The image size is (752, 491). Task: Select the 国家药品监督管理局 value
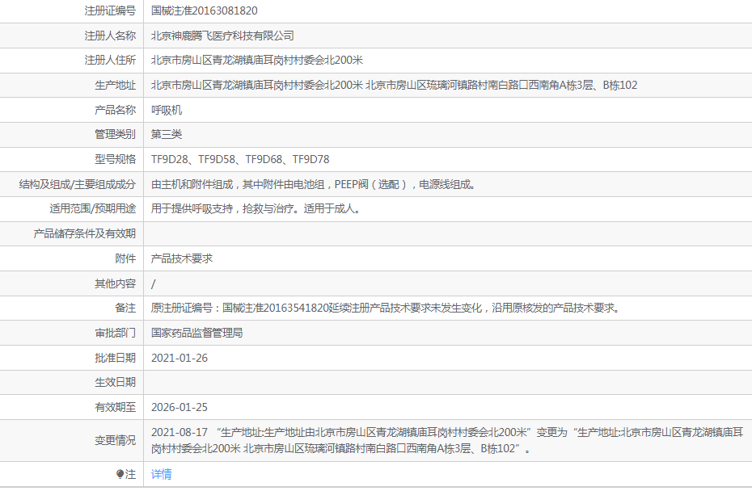click(196, 333)
